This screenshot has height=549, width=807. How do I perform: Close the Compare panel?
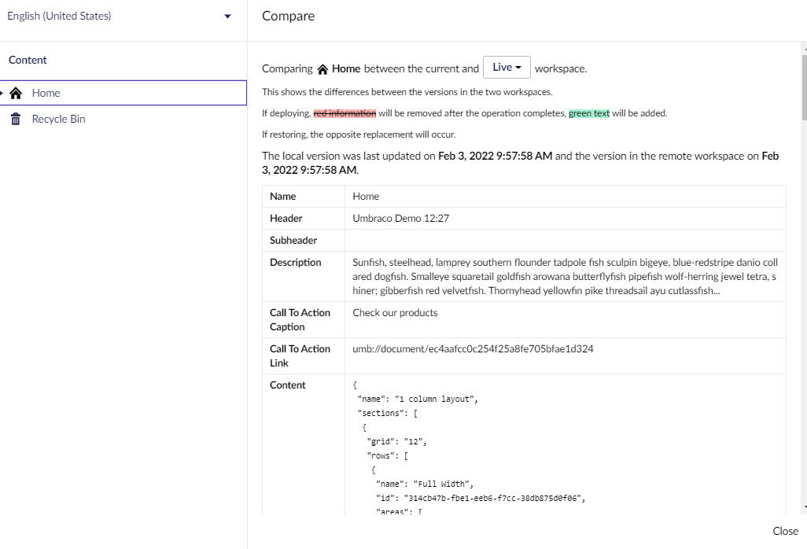pyautogui.click(x=785, y=531)
